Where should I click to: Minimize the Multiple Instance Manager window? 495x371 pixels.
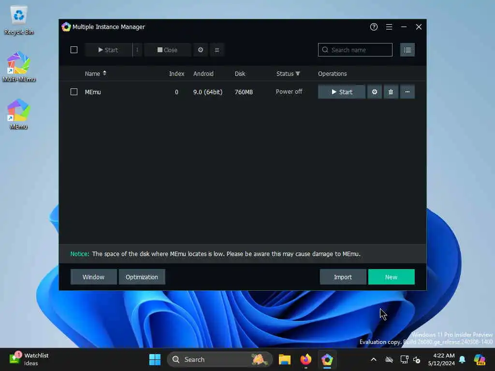tap(404, 27)
